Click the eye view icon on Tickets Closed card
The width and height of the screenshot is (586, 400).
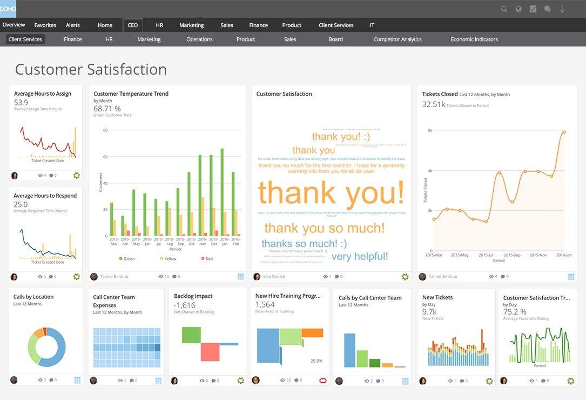490,276
